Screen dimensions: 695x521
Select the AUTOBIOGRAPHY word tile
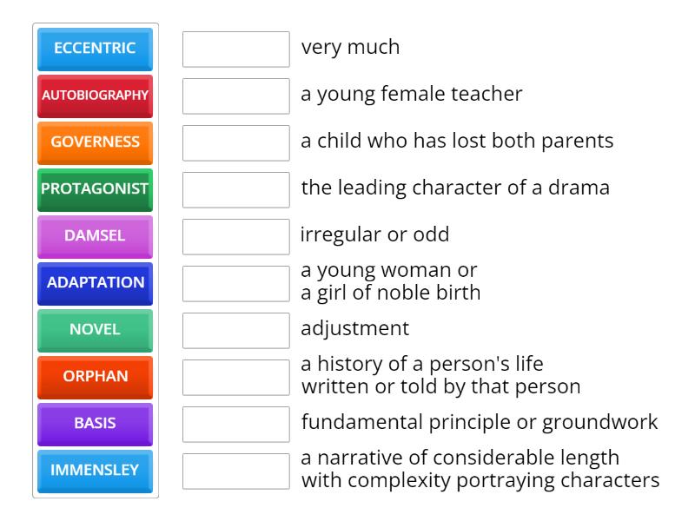coord(94,96)
